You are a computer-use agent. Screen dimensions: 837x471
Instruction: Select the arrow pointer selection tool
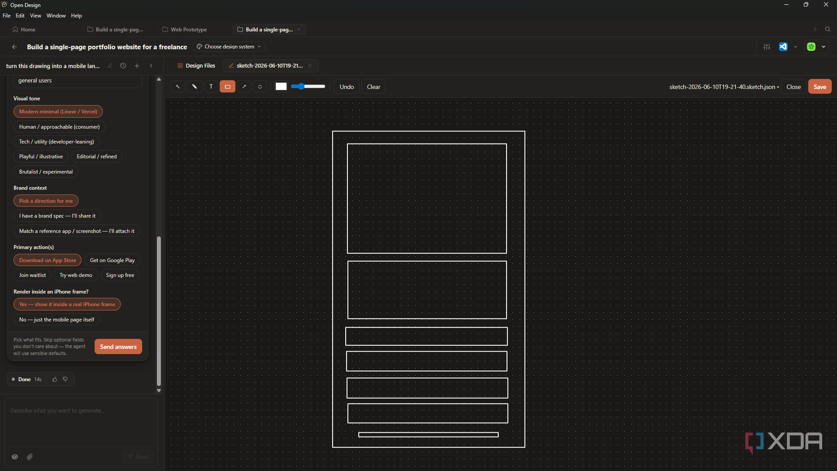178,86
